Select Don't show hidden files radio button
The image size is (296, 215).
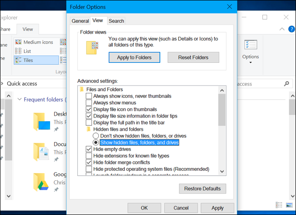coord(96,136)
